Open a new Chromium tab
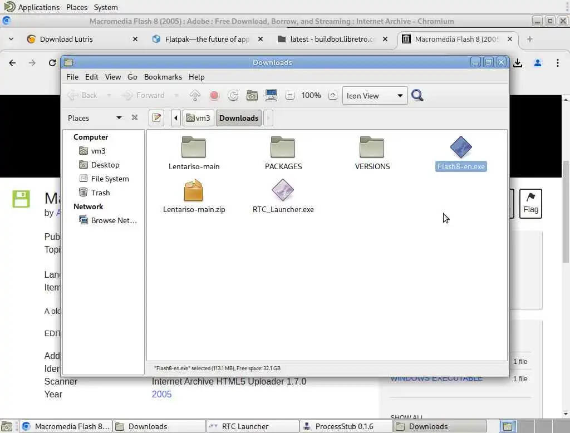This screenshot has height=433, width=570. coord(530,39)
